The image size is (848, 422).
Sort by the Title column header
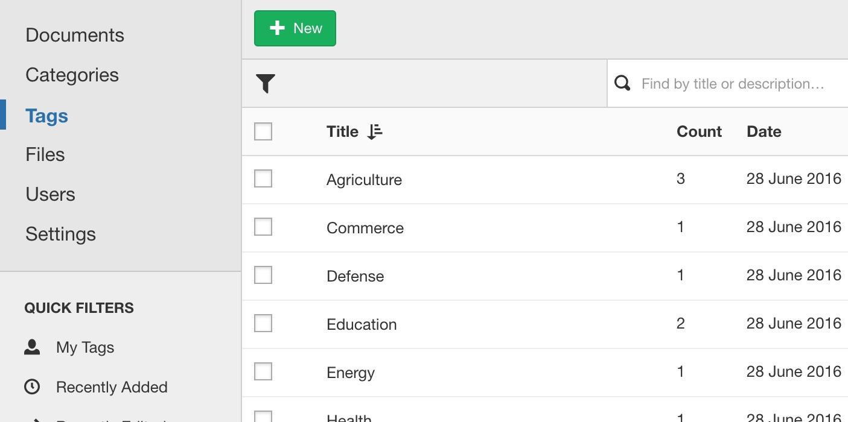click(342, 131)
